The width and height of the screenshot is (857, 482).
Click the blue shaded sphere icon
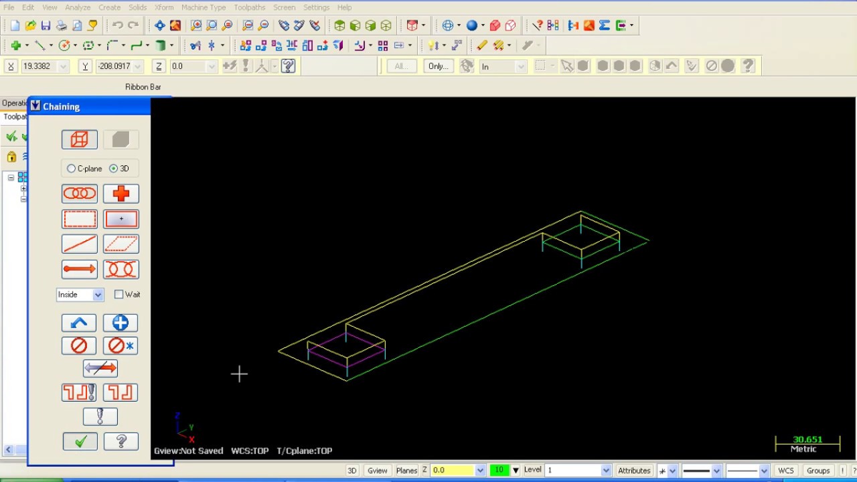(x=472, y=25)
